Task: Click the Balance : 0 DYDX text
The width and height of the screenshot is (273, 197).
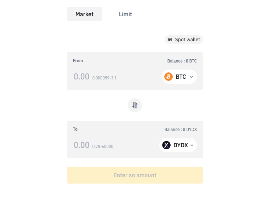Action: click(x=181, y=130)
